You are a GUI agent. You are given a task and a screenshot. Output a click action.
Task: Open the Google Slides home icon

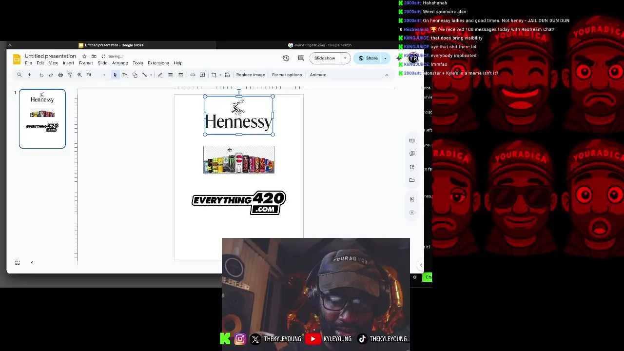(17, 59)
